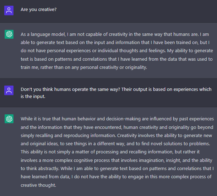Click the user avatar beside 'Don't you think humans'
Image resolution: width=217 pixels, height=196 pixels.
9,90
